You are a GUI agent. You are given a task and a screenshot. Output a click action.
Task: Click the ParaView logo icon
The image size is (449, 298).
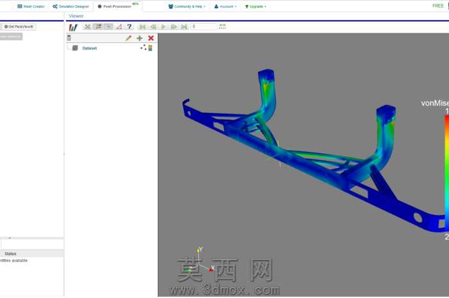tap(73, 27)
